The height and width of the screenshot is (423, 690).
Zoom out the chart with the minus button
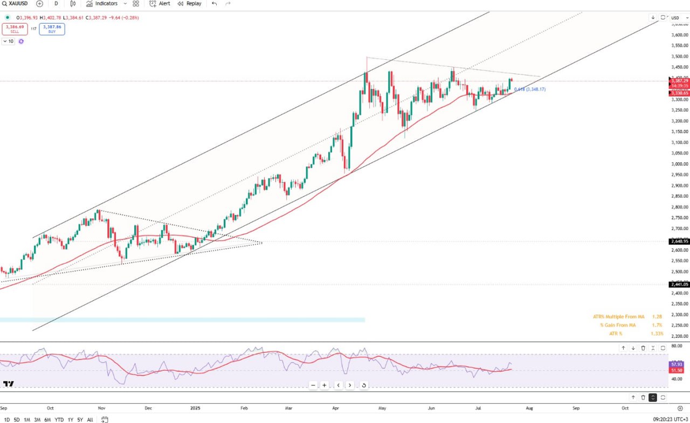(x=313, y=385)
